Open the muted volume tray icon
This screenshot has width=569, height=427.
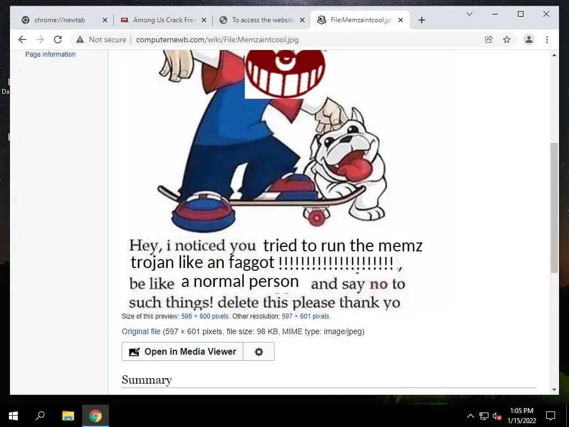[497, 416]
